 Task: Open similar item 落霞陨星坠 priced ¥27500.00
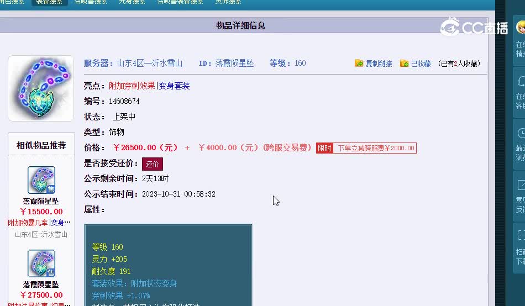tap(41, 284)
